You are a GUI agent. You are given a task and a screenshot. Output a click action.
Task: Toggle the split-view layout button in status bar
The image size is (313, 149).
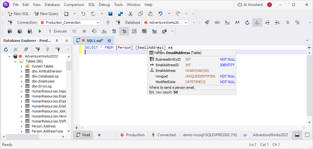tap(297, 135)
